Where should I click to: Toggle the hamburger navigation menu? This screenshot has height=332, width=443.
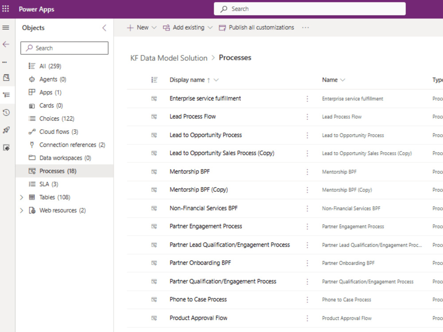point(6,27)
